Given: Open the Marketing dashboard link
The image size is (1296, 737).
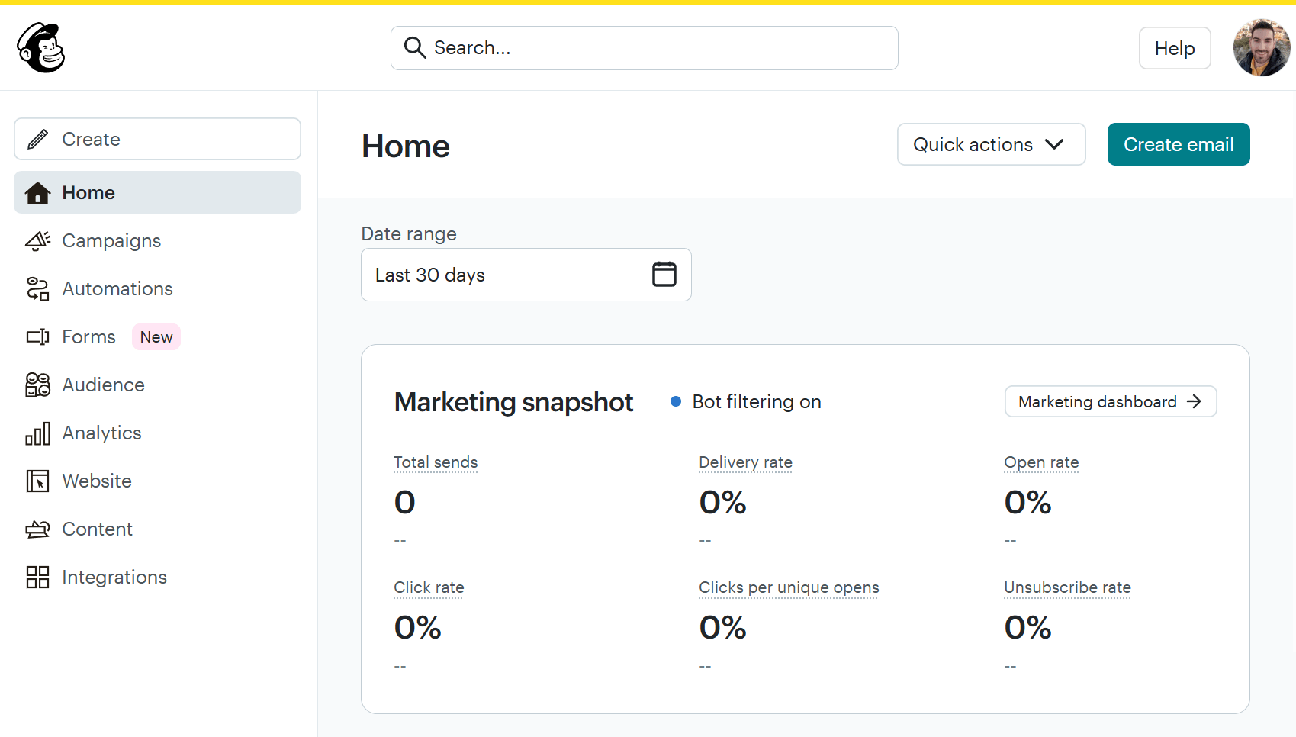Looking at the screenshot, I should click(x=1110, y=401).
